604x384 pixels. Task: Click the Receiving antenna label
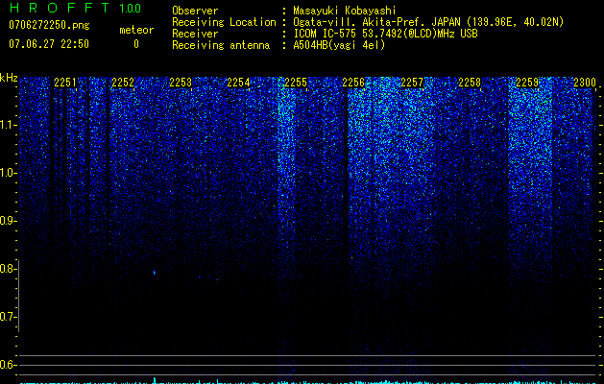pos(221,45)
